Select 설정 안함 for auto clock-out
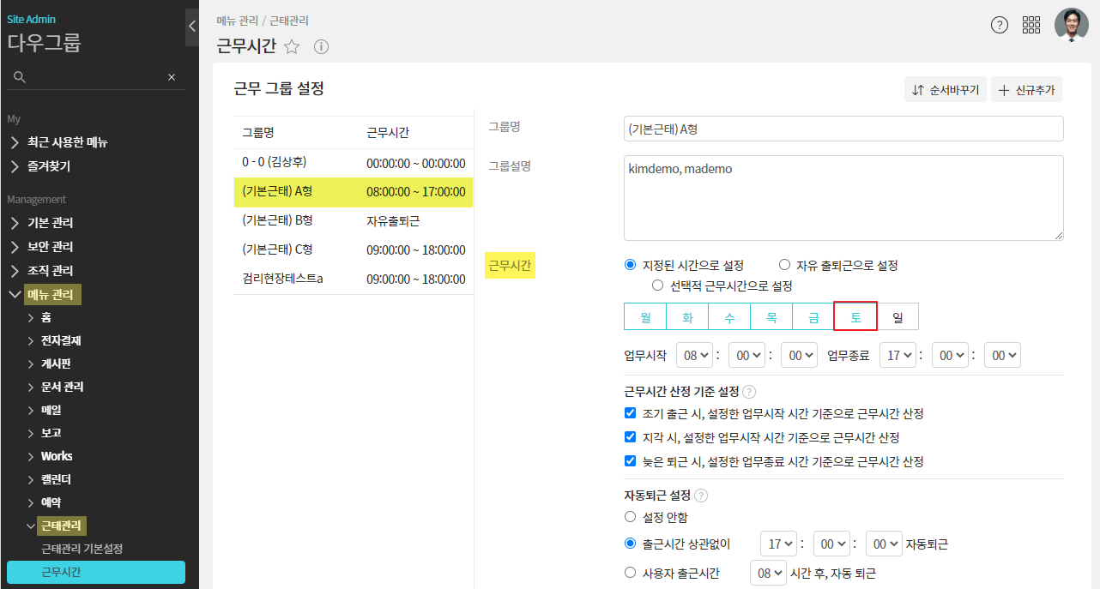 coord(631,517)
